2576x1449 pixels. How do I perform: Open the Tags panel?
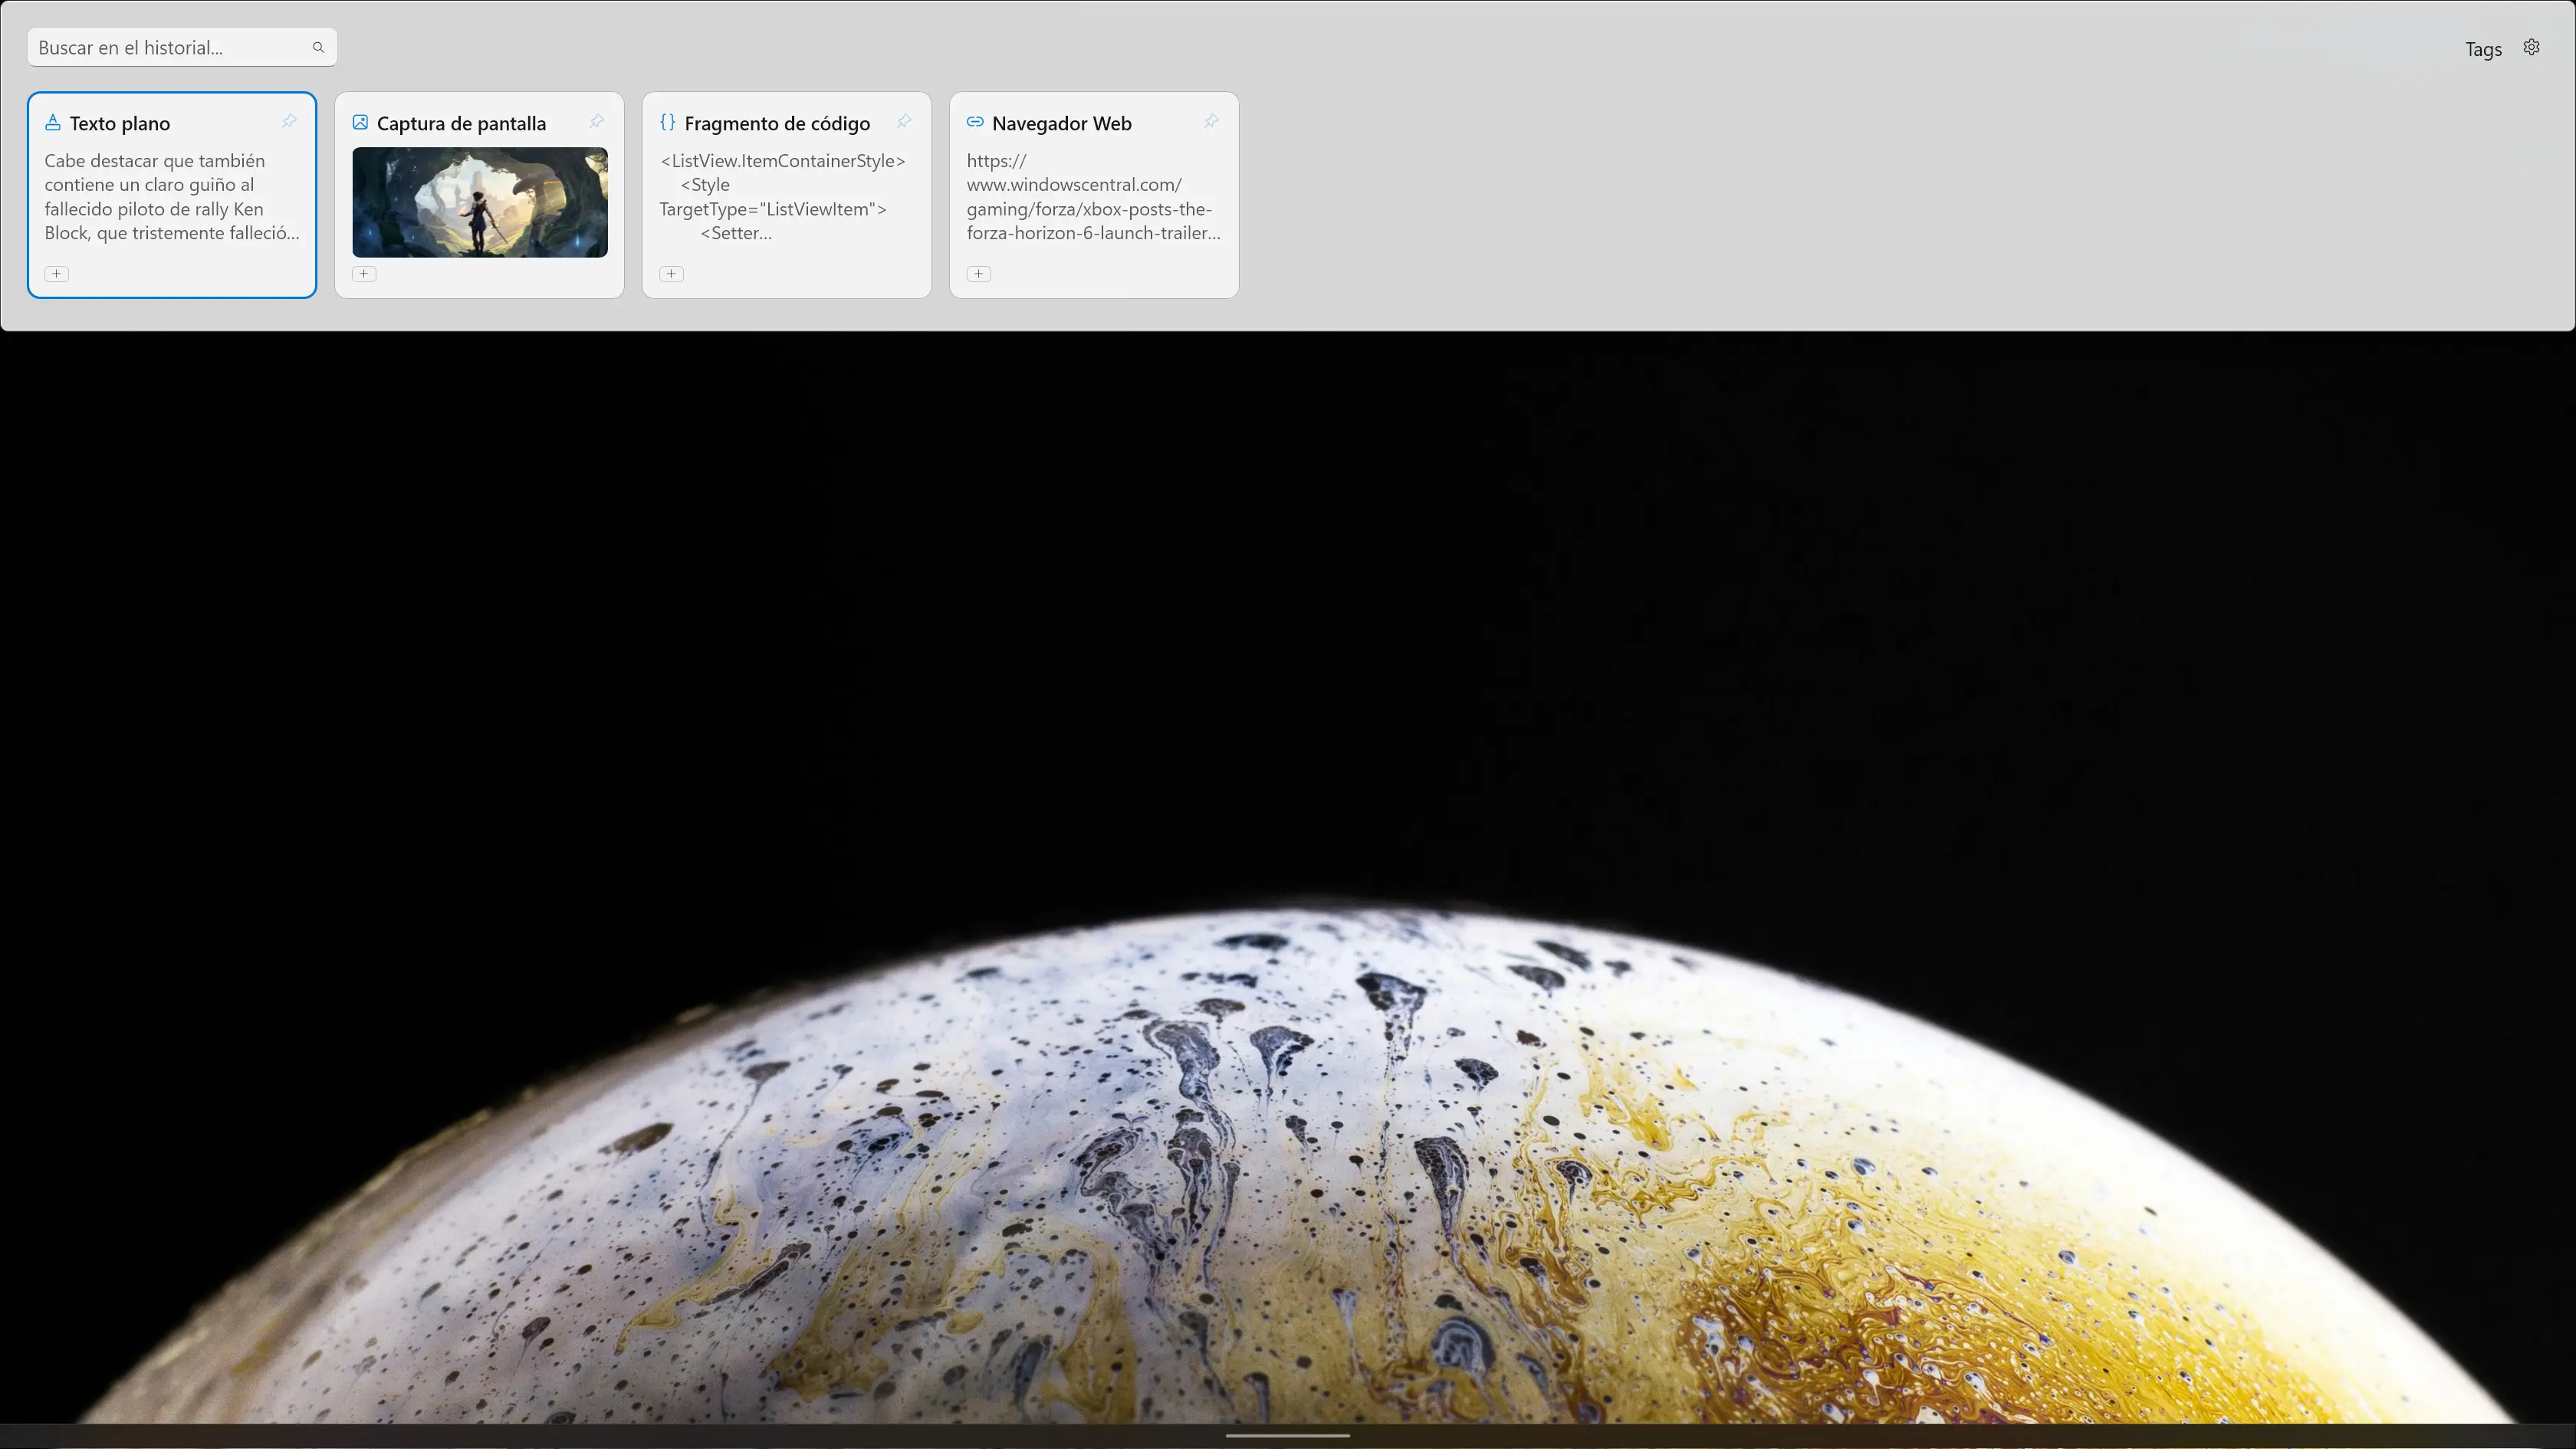point(2483,49)
